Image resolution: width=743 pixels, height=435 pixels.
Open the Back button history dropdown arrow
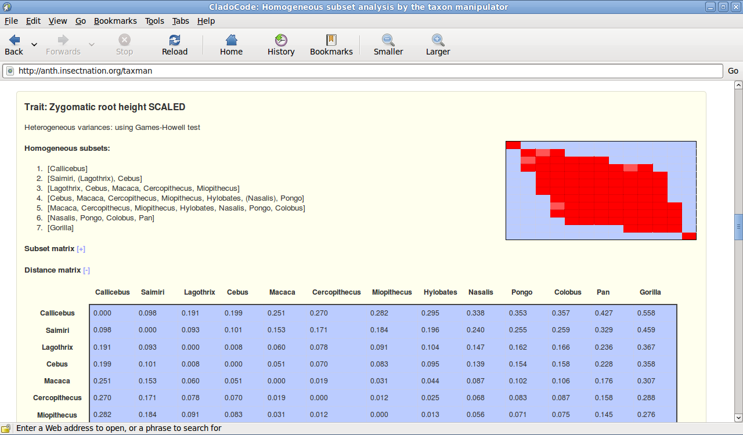[x=34, y=45]
